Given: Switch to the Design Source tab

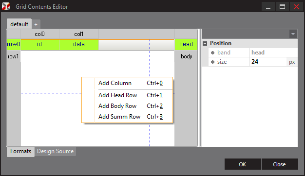Looking at the screenshot, I should 56,151.
